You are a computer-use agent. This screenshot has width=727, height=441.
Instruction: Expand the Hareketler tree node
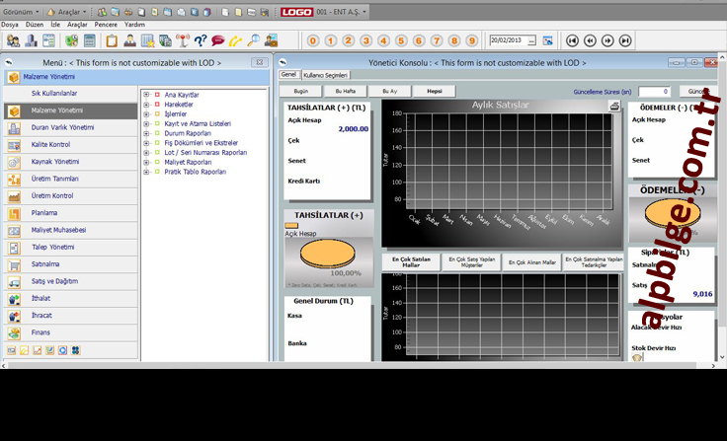(x=146, y=105)
